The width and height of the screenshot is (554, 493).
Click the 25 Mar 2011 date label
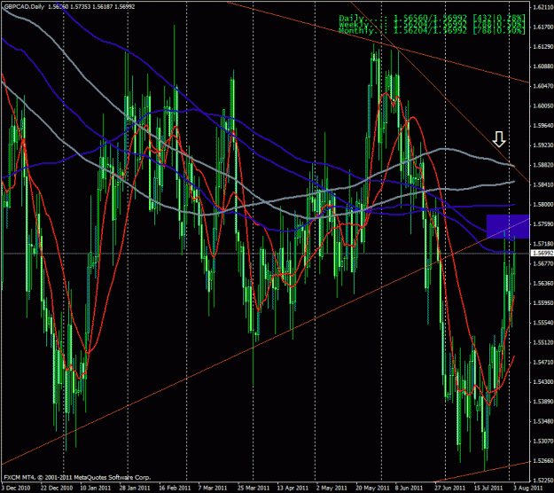pyautogui.click(x=254, y=488)
